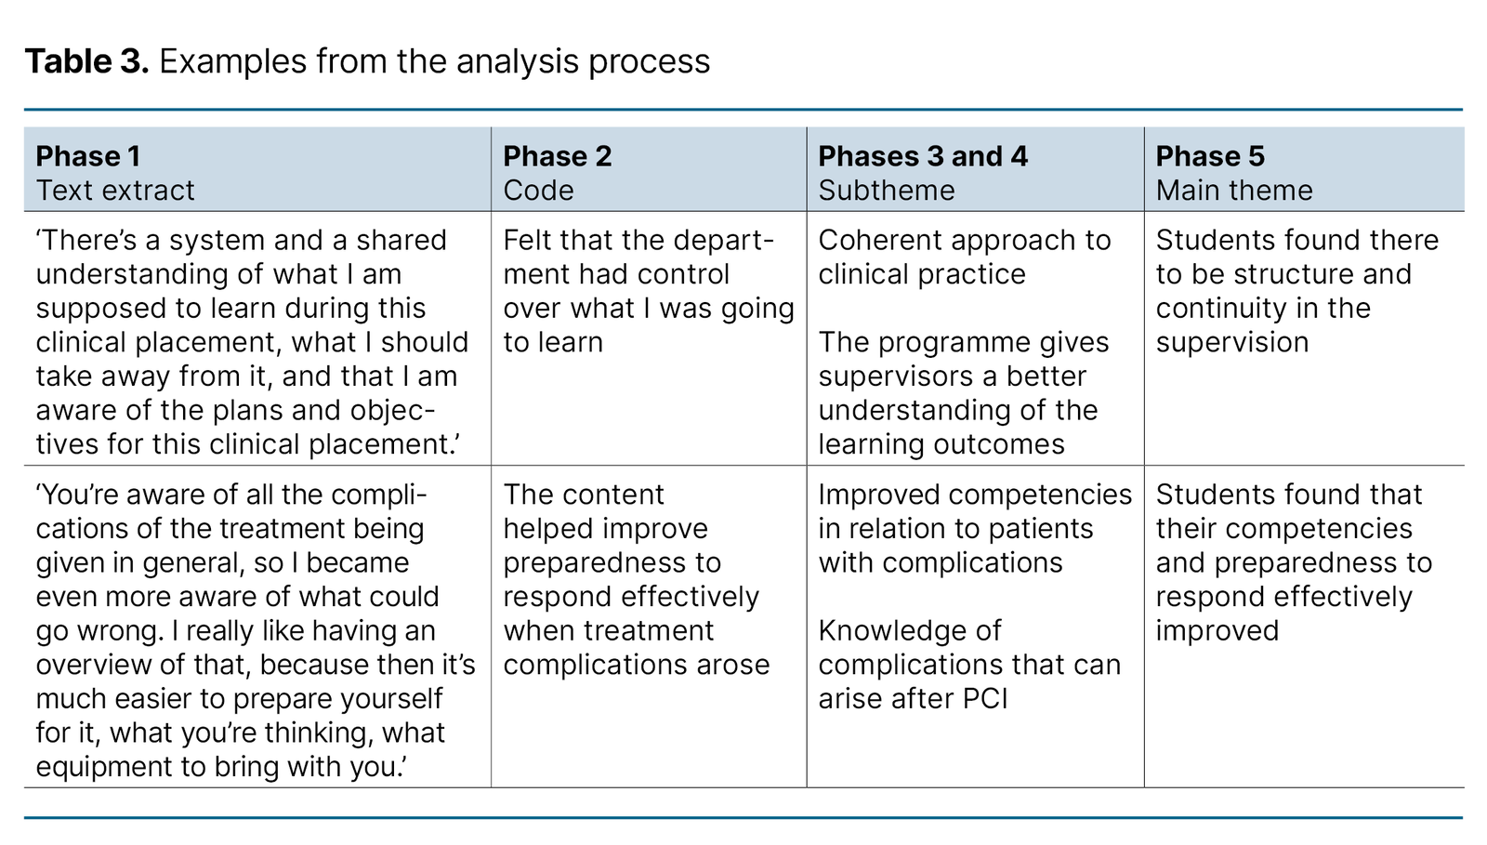
Task: Select the code "Felt that the department had control"
Action: click(x=648, y=291)
